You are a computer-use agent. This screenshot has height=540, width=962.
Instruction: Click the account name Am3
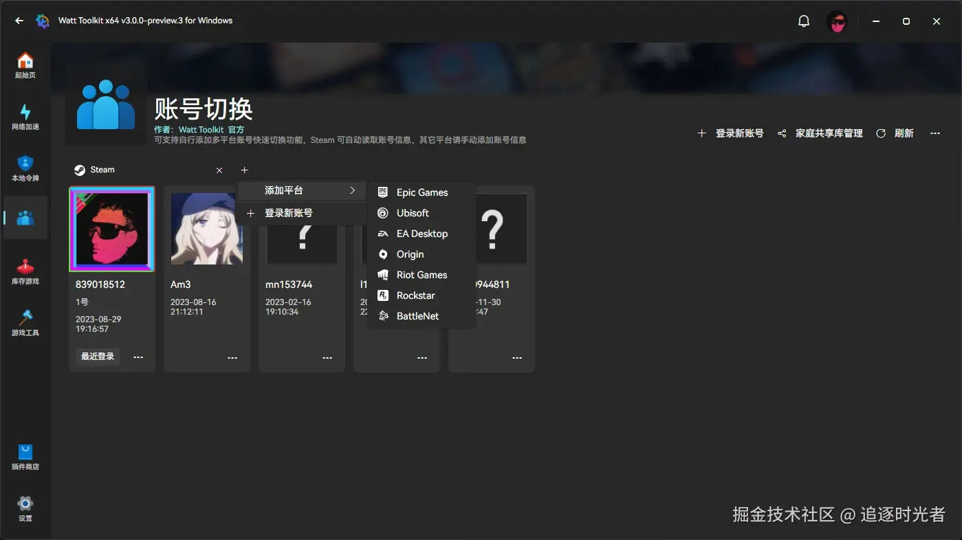(x=181, y=284)
